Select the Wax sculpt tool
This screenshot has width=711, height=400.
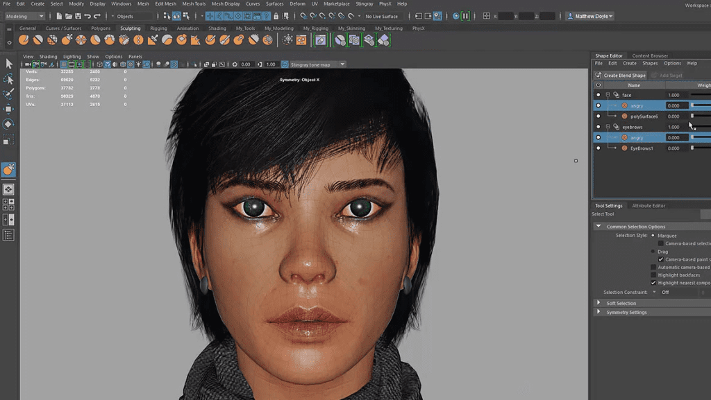click(167, 40)
